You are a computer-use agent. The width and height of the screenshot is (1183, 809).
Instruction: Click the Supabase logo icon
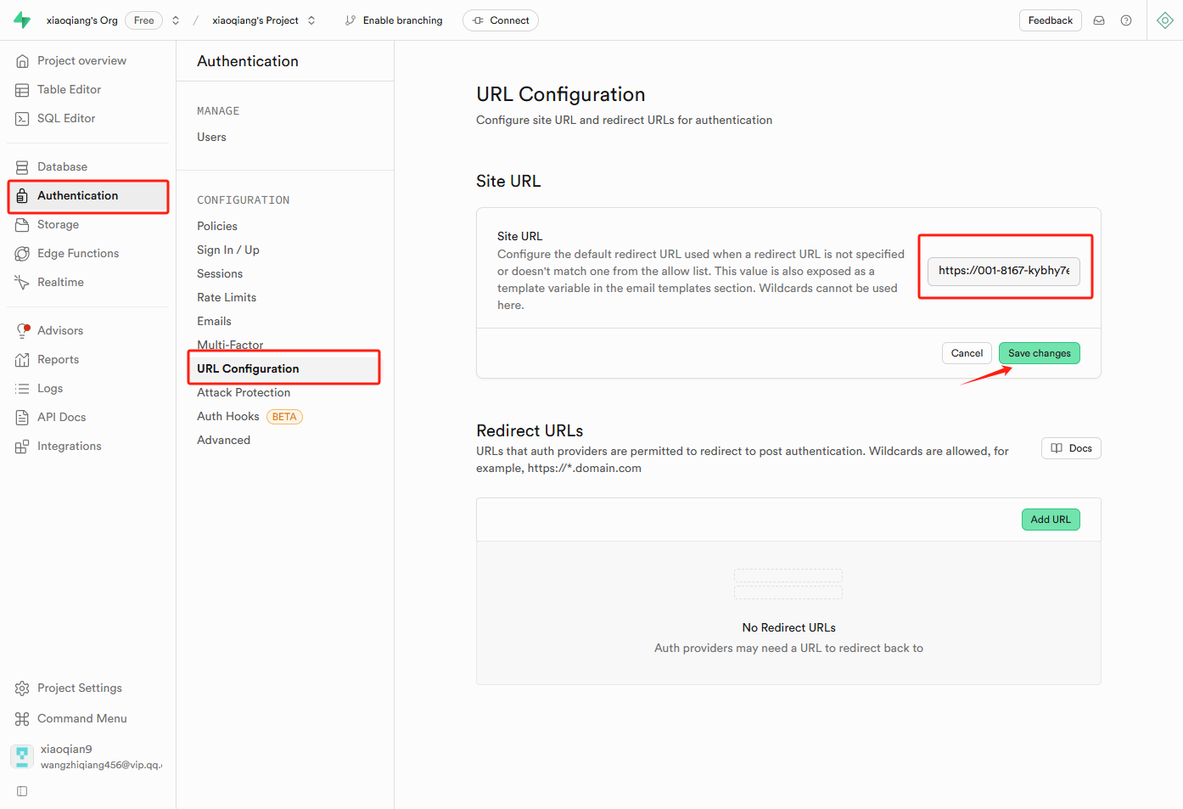pyautogui.click(x=22, y=20)
